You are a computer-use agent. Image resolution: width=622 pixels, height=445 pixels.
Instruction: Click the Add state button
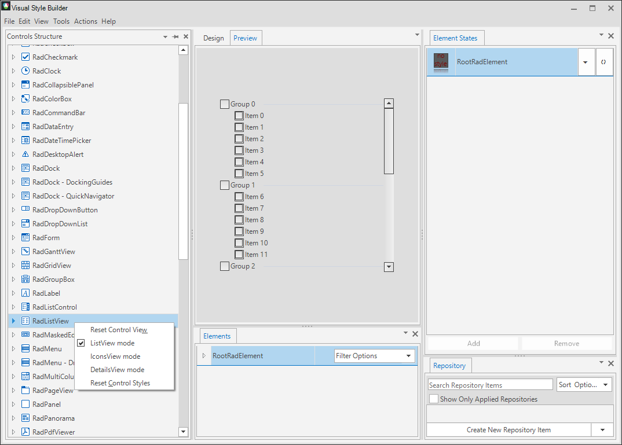click(473, 343)
